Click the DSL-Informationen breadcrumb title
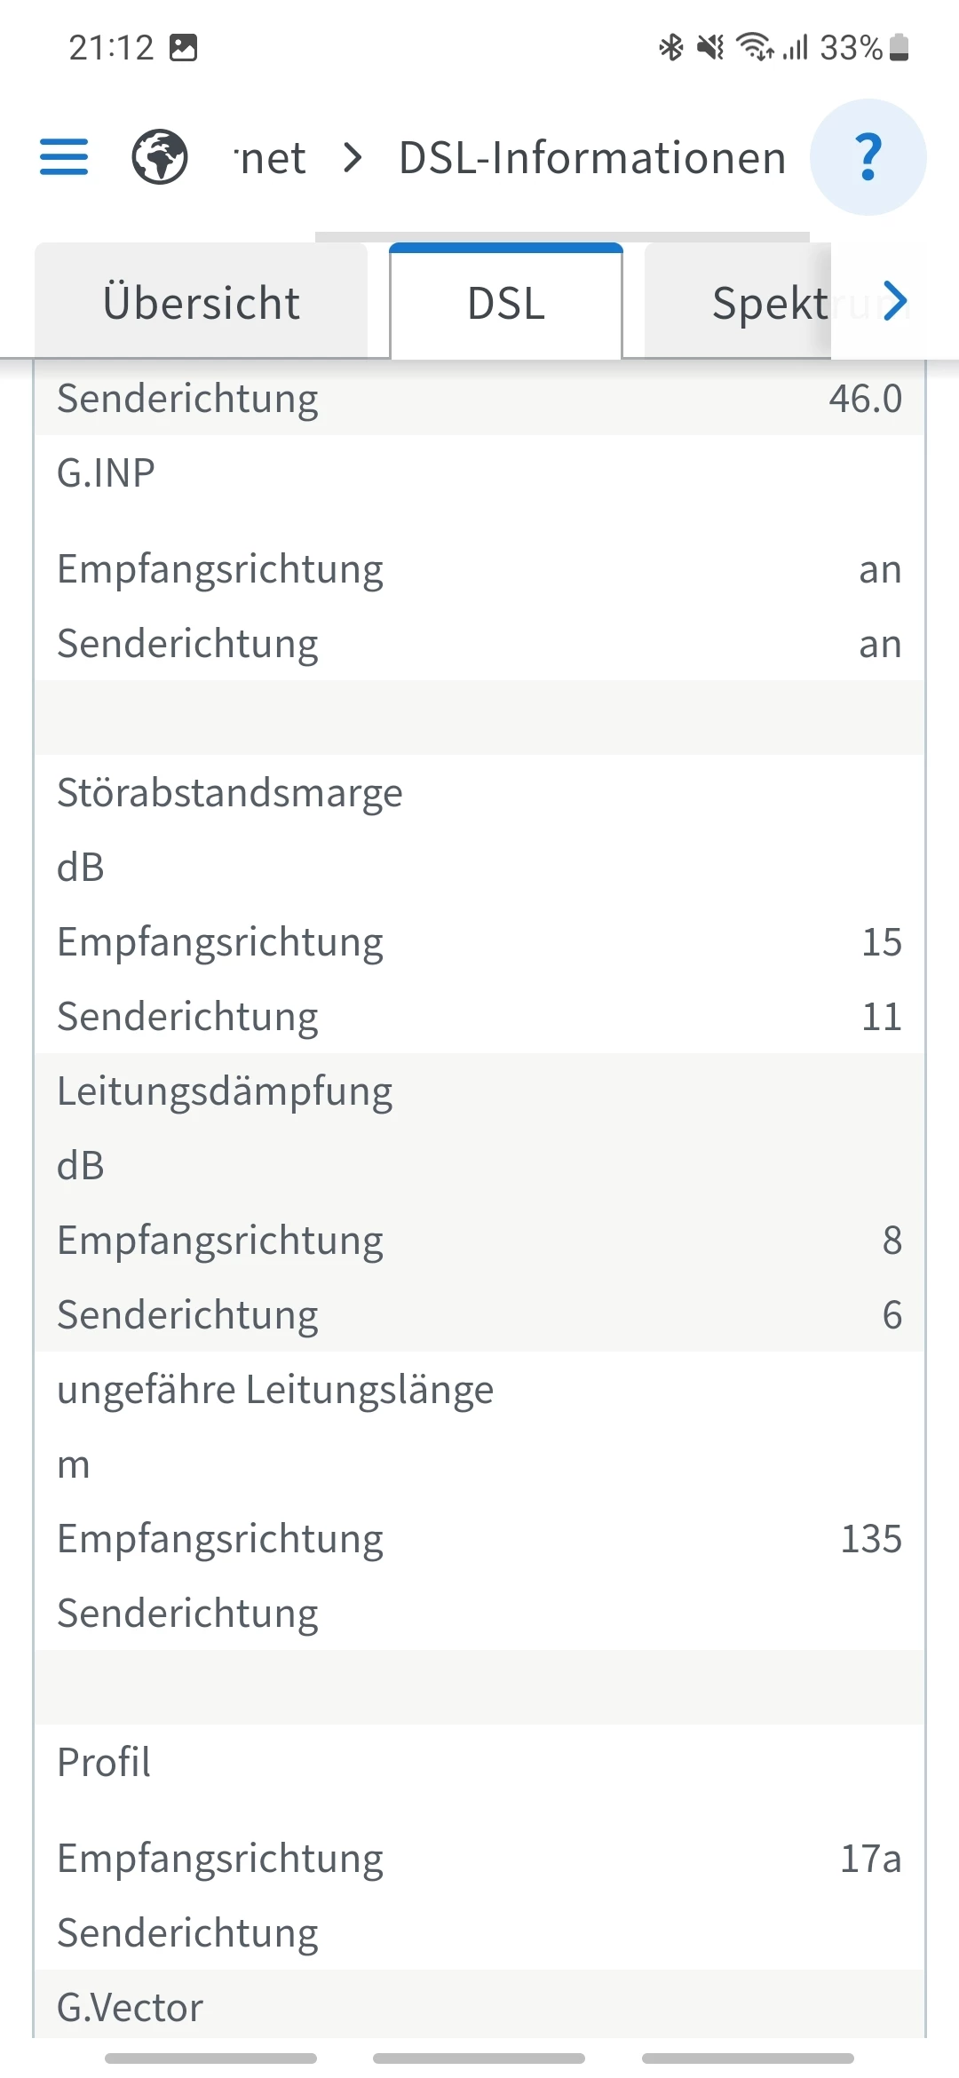 click(592, 158)
